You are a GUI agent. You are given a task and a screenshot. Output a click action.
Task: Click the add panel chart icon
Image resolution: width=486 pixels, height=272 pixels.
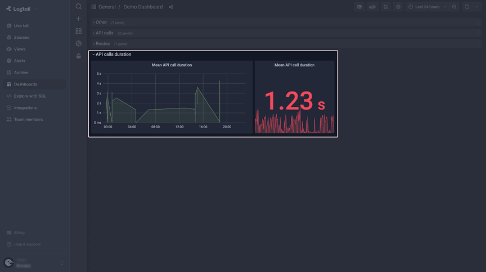click(372, 7)
